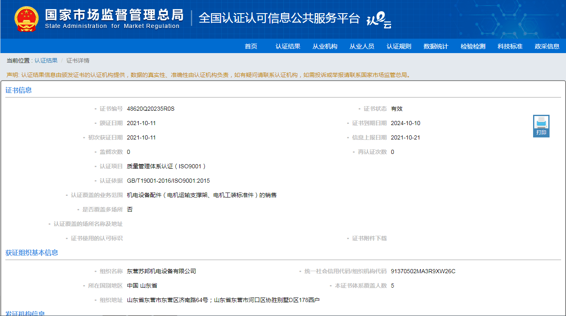Click organization name 东营苏邦机电设备有限公司

pos(161,272)
